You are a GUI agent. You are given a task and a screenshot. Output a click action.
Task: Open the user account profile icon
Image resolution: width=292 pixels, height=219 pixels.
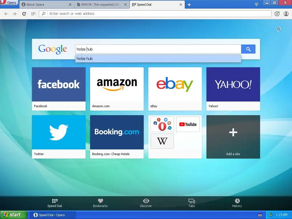pyautogui.click(x=286, y=14)
